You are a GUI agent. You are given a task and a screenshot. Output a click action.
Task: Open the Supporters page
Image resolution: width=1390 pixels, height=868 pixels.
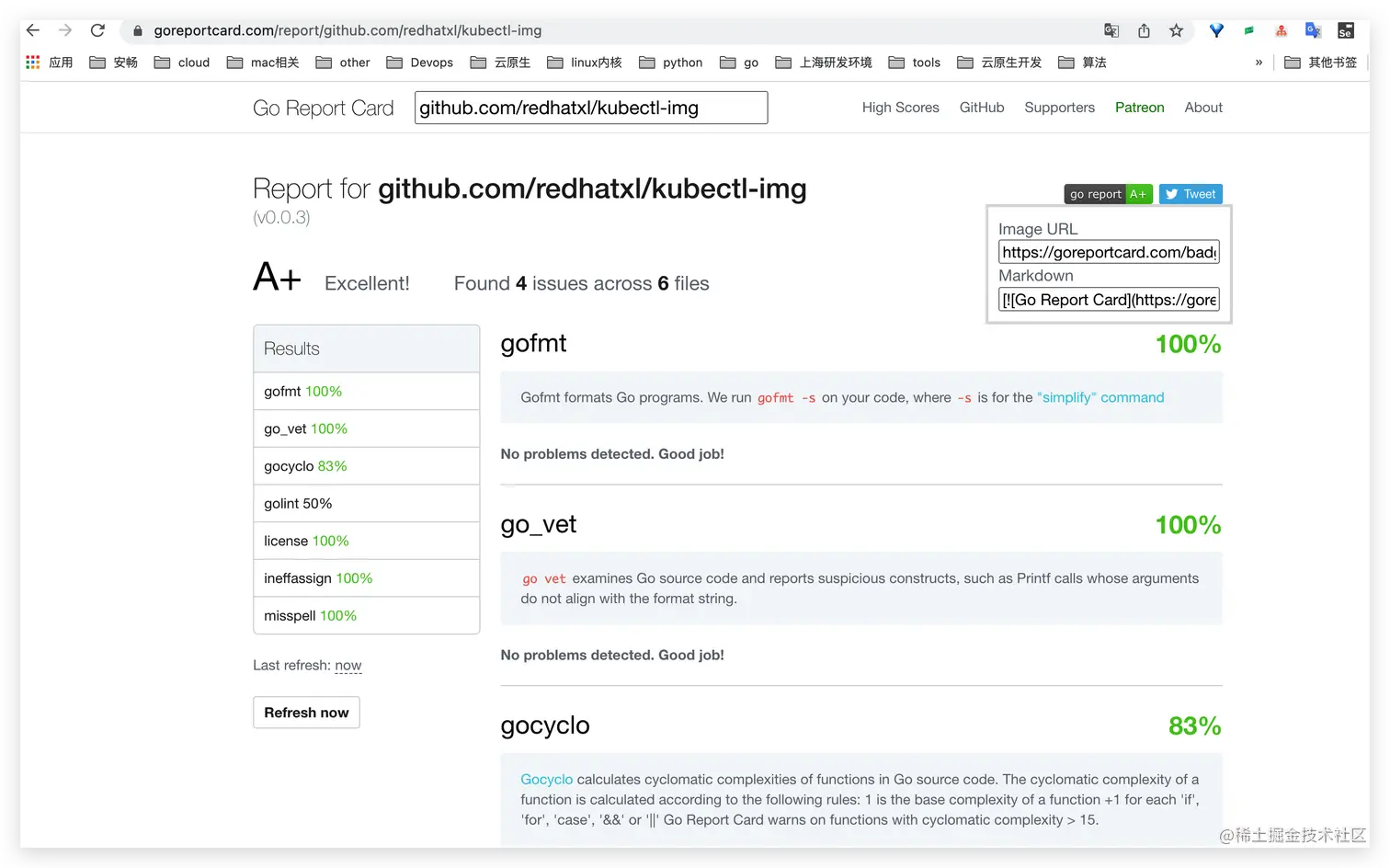(x=1060, y=108)
